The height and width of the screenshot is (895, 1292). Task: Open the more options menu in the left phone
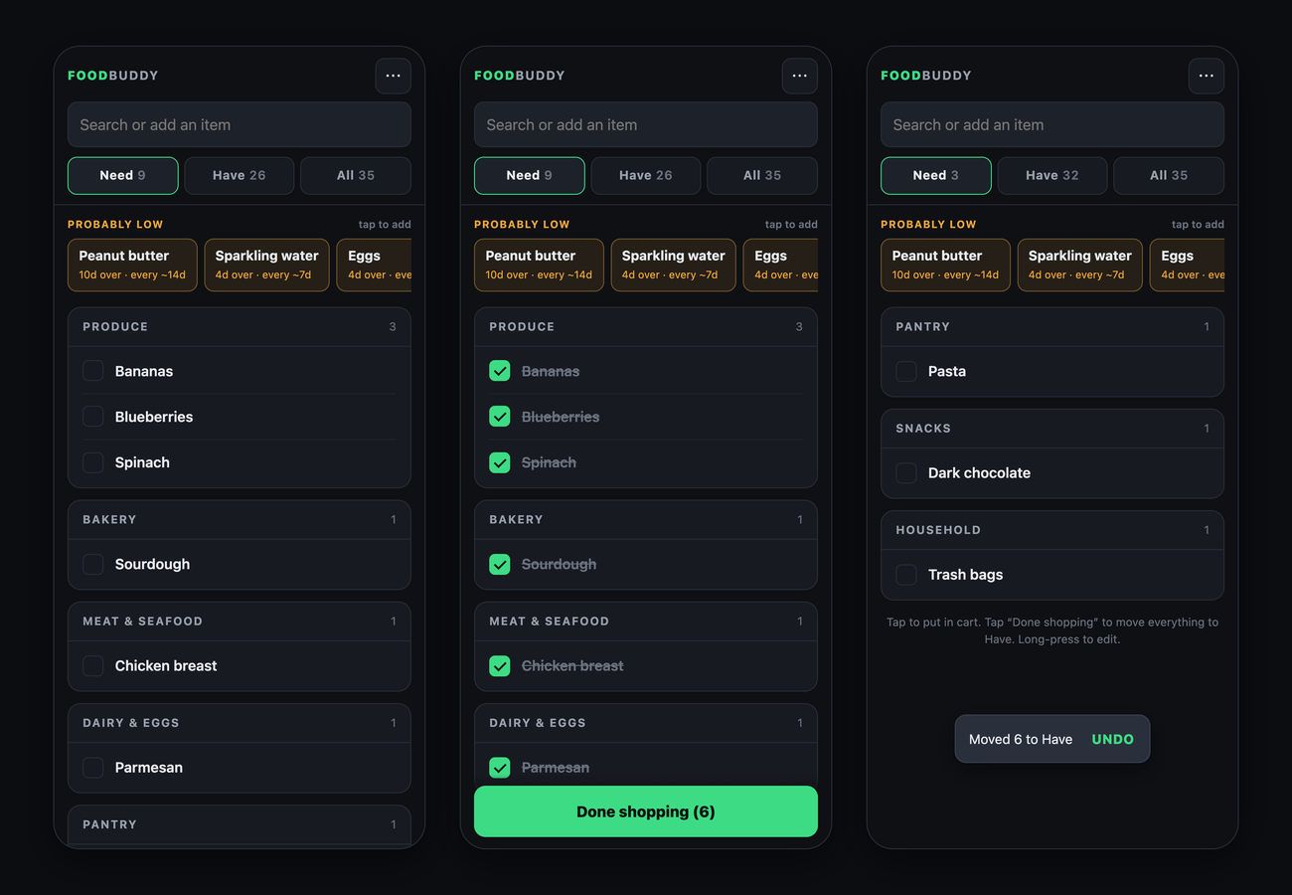click(393, 76)
